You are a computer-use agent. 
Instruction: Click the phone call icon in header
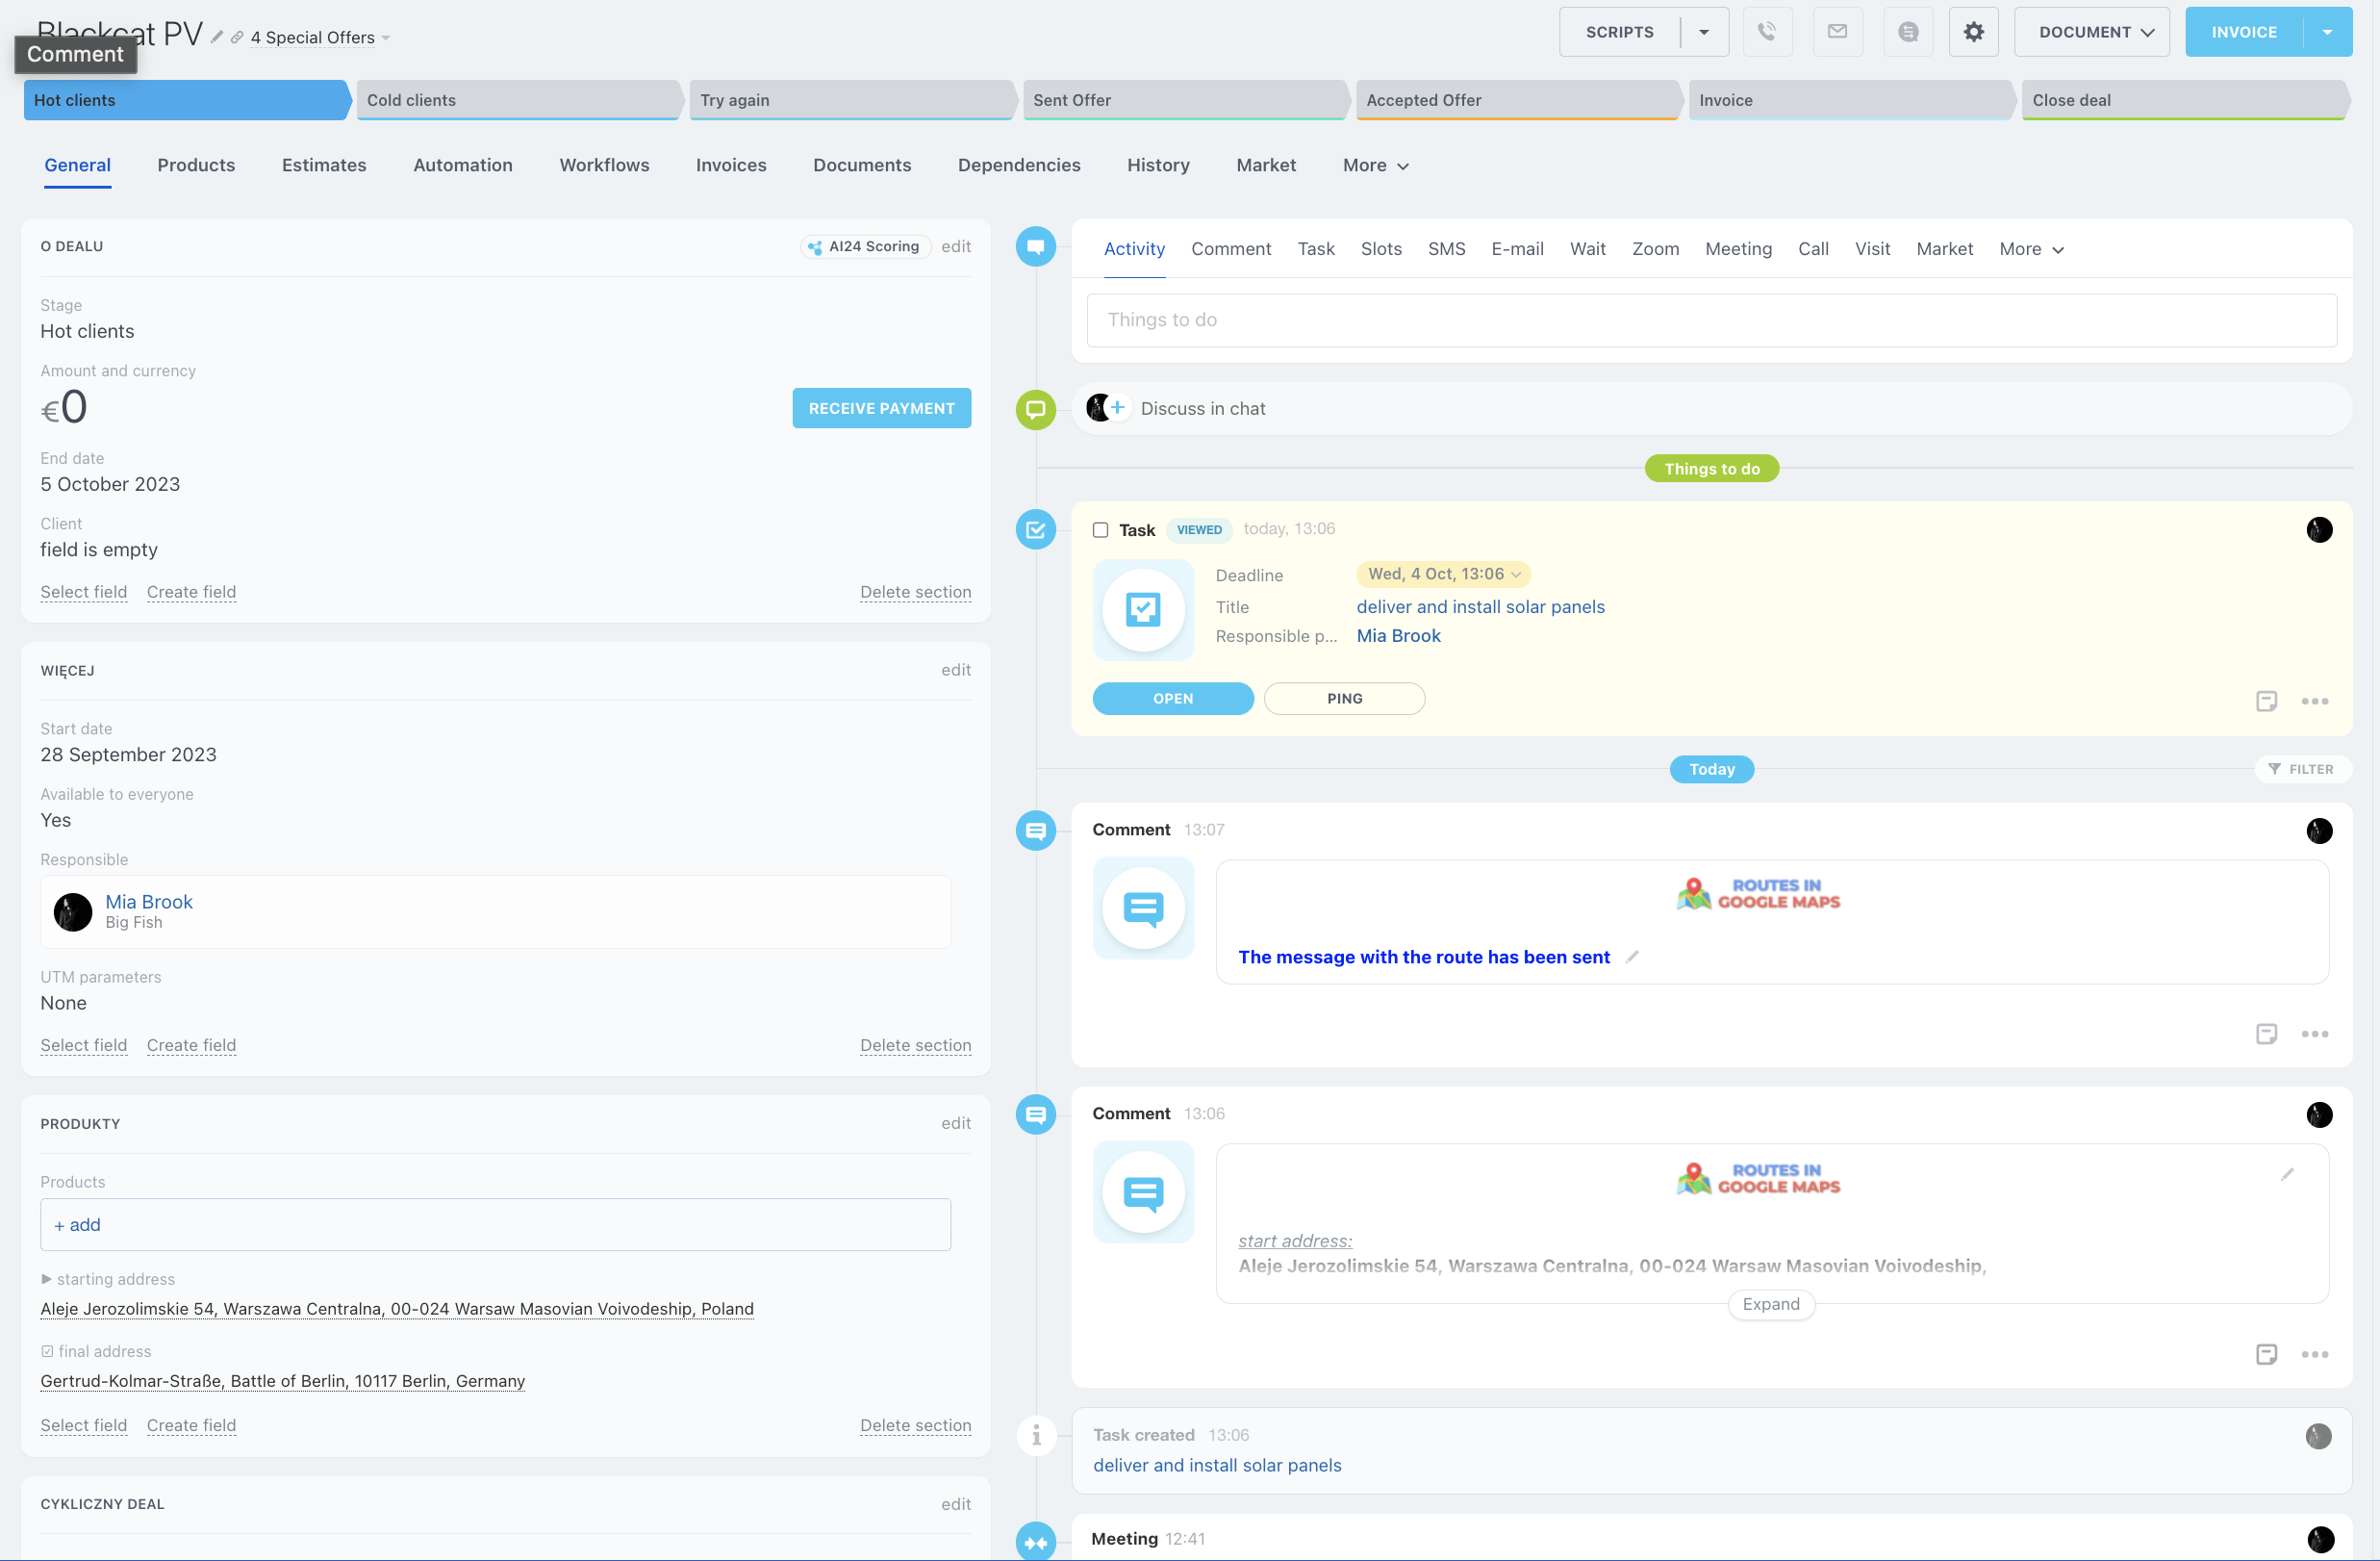[x=1767, y=32]
